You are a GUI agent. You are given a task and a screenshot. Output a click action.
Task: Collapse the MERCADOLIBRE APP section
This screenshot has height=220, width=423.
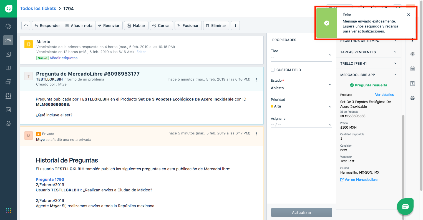pyautogui.click(x=369, y=75)
